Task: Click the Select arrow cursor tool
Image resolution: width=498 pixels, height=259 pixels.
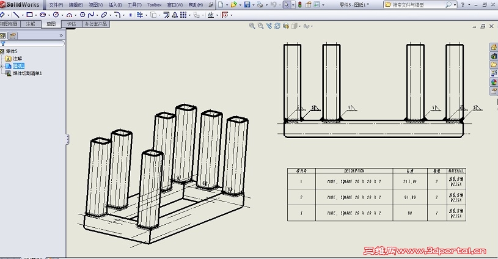Action: click(x=287, y=5)
